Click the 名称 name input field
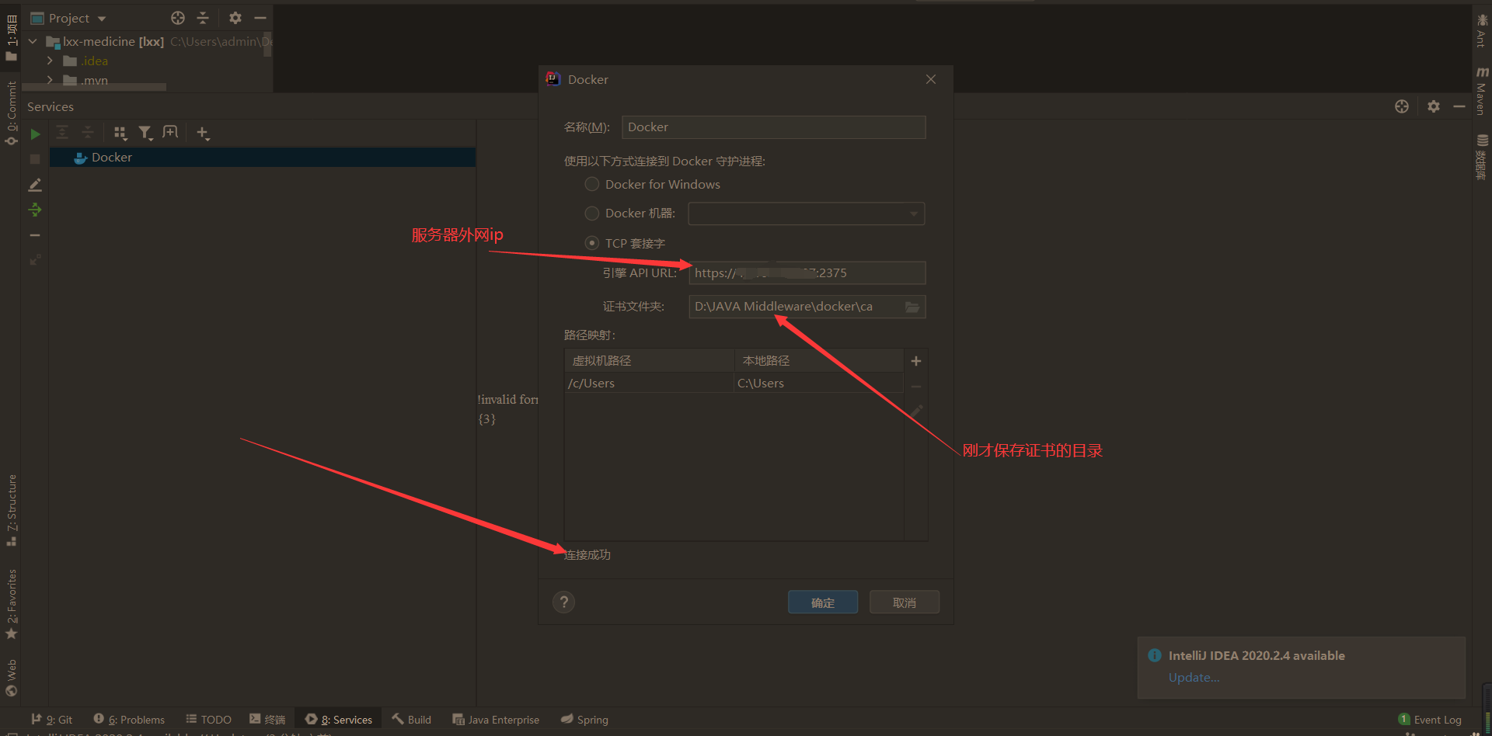Viewport: 1492px width, 736px height. coord(773,127)
